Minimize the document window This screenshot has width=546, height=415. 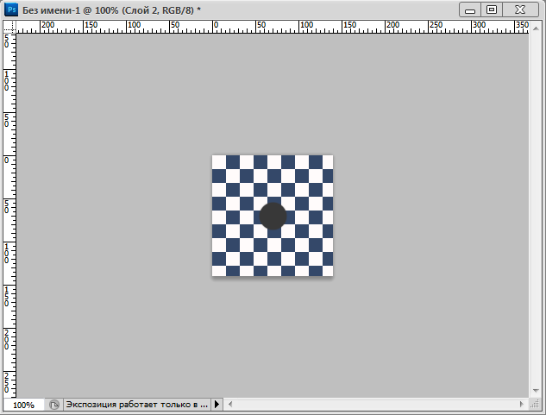tap(469, 9)
